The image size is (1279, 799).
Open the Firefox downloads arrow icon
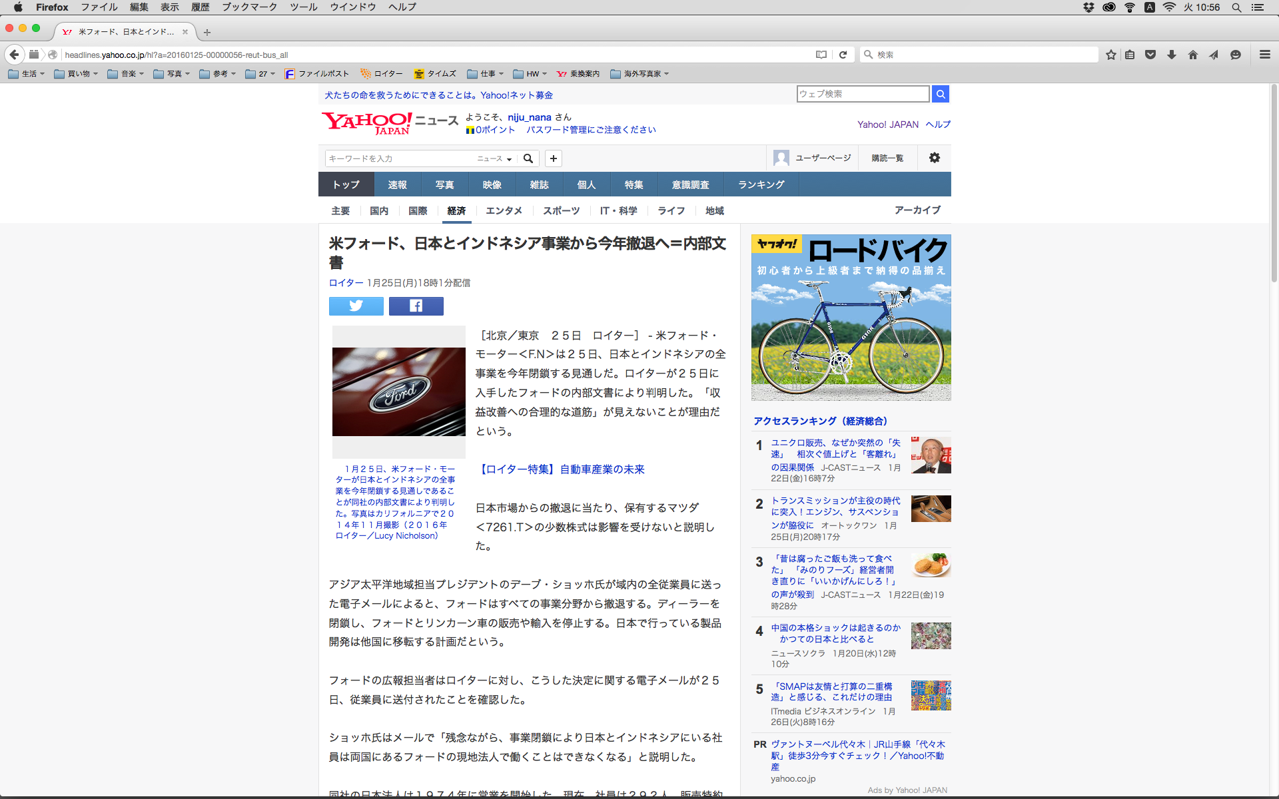tap(1171, 55)
